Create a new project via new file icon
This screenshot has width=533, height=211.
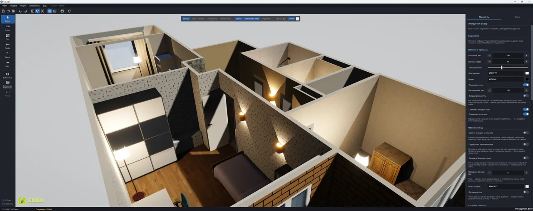[x=3, y=11]
